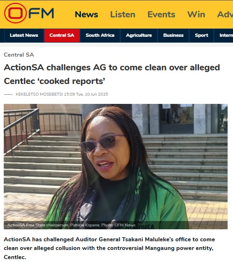Go to the Events section
The width and height of the screenshot is (233, 262).
(161, 14)
